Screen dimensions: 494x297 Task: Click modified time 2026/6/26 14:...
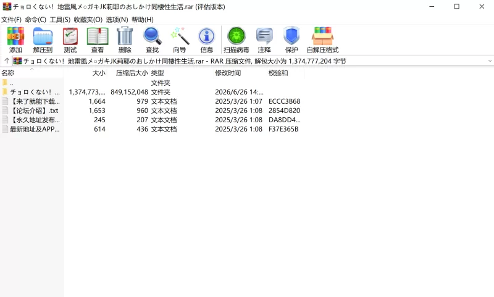click(x=239, y=92)
